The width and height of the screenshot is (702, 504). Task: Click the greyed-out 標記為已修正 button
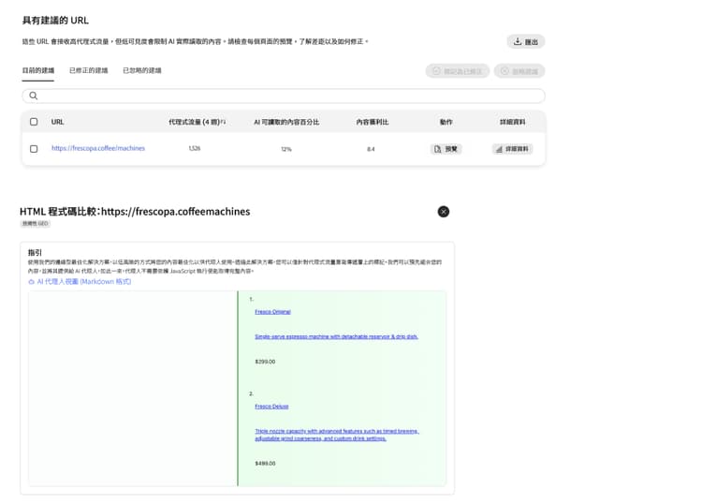point(457,71)
